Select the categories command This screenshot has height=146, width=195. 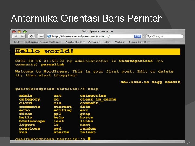(x=93, y=96)
